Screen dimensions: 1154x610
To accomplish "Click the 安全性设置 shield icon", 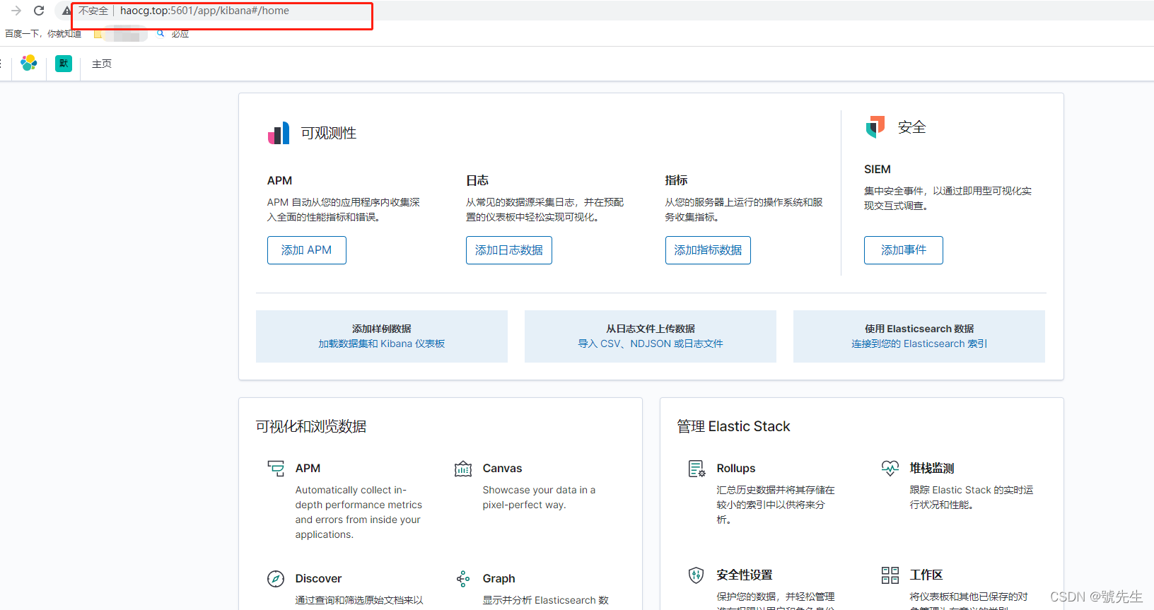I will tap(697, 575).
